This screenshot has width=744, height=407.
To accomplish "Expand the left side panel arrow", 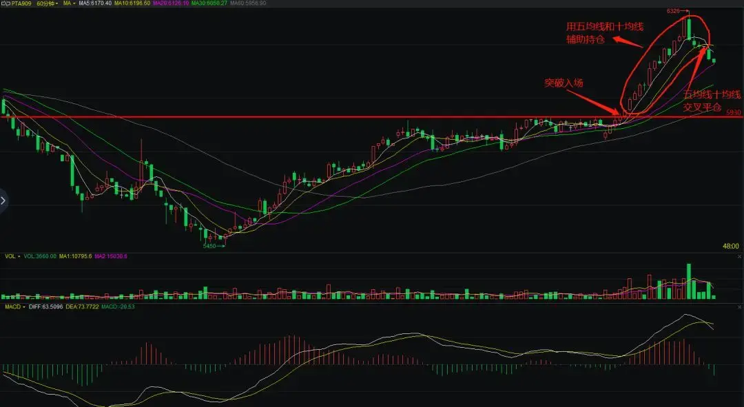I will point(3,200).
